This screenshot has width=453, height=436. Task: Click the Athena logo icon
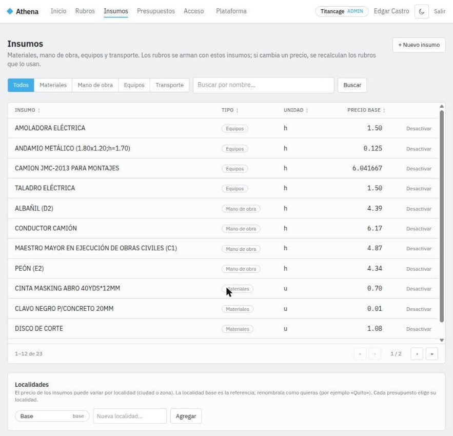click(x=10, y=11)
